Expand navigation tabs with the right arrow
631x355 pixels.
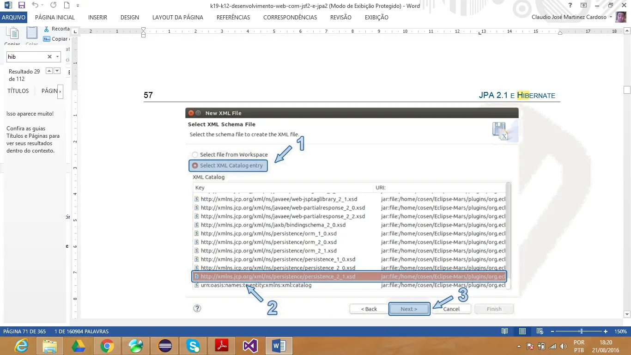click(61, 91)
